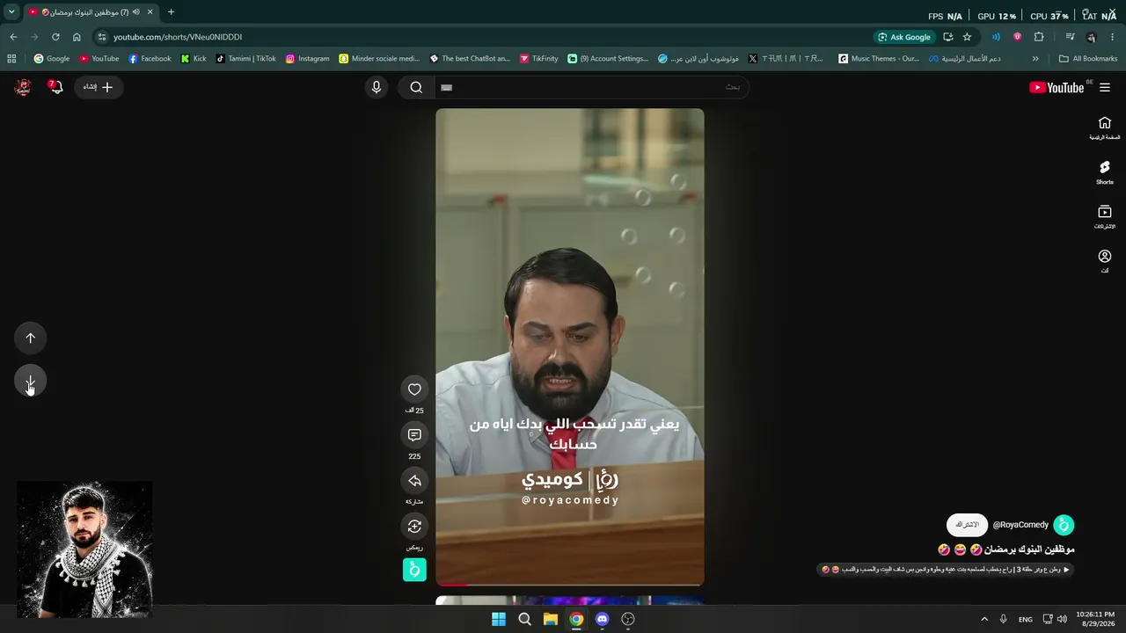Open the Windows Start menu

coord(499,619)
